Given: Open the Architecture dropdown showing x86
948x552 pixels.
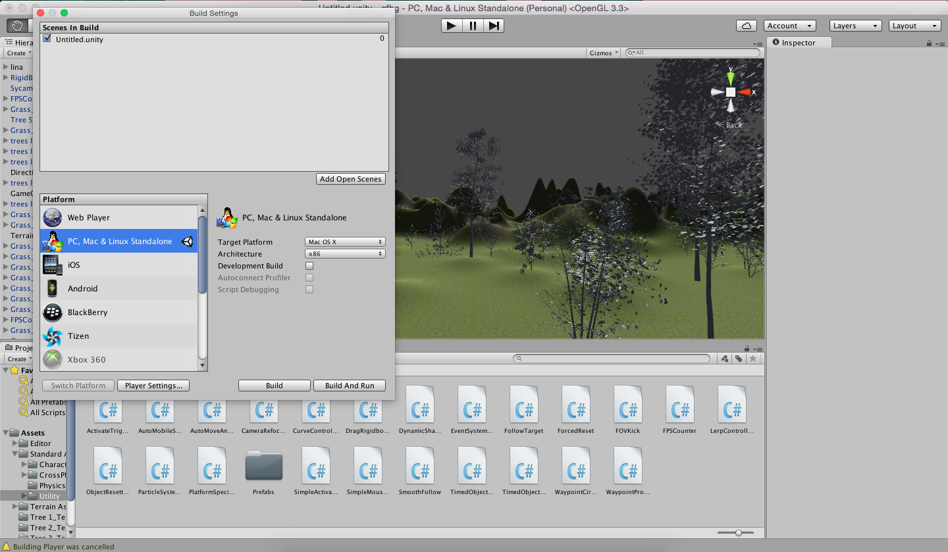Looking at the screenshot, I should click(344, 253).
